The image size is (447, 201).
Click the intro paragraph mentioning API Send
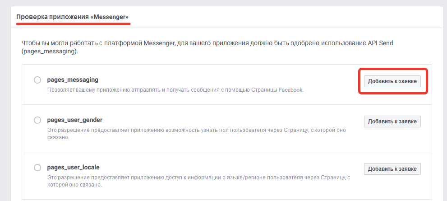tap(207, 48)
